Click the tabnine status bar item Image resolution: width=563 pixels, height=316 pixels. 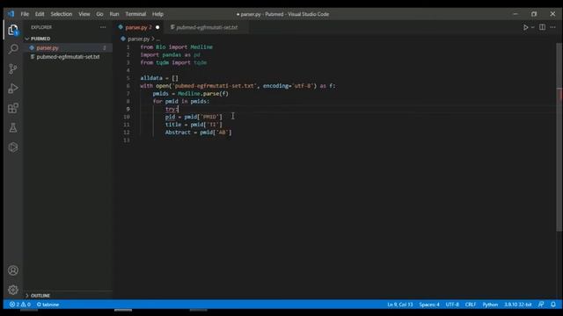click(48, 305)
